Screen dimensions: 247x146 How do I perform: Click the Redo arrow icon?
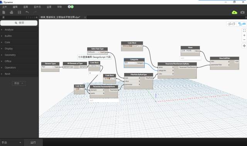pos(35,12)
